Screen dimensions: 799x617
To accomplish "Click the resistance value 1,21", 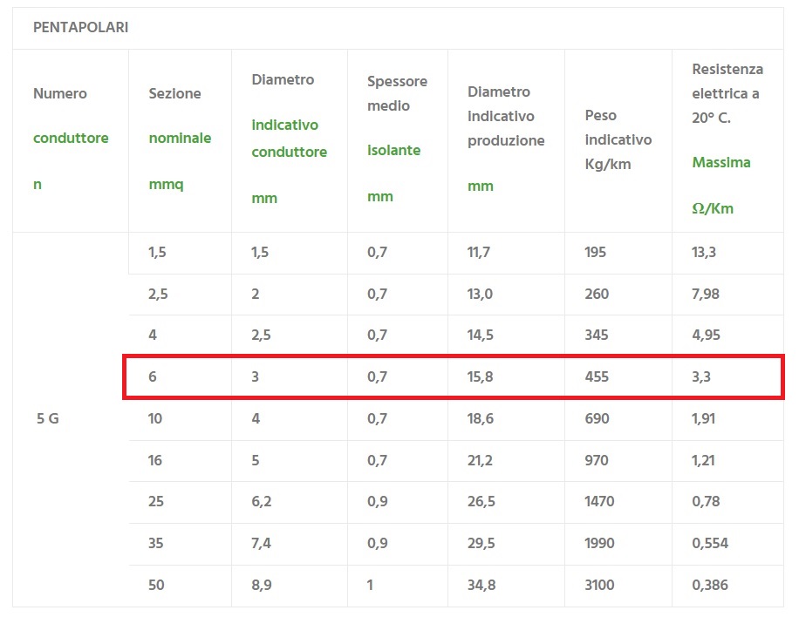I will pos(703,460).
